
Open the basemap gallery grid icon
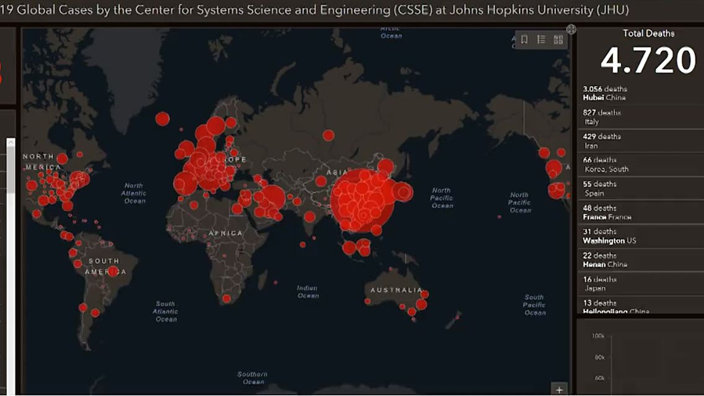pyautogui.click(x=558, y=40)
